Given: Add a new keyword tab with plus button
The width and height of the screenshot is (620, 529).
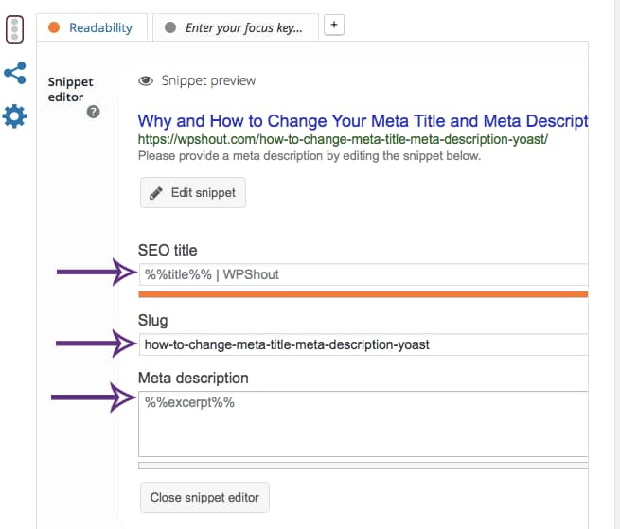Looking at the screenshot, I should (333, 26).
